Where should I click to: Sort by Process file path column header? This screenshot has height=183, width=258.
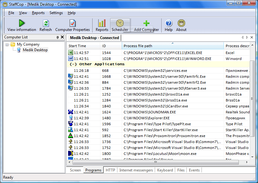pyautogui.click(x=173, y=46)
